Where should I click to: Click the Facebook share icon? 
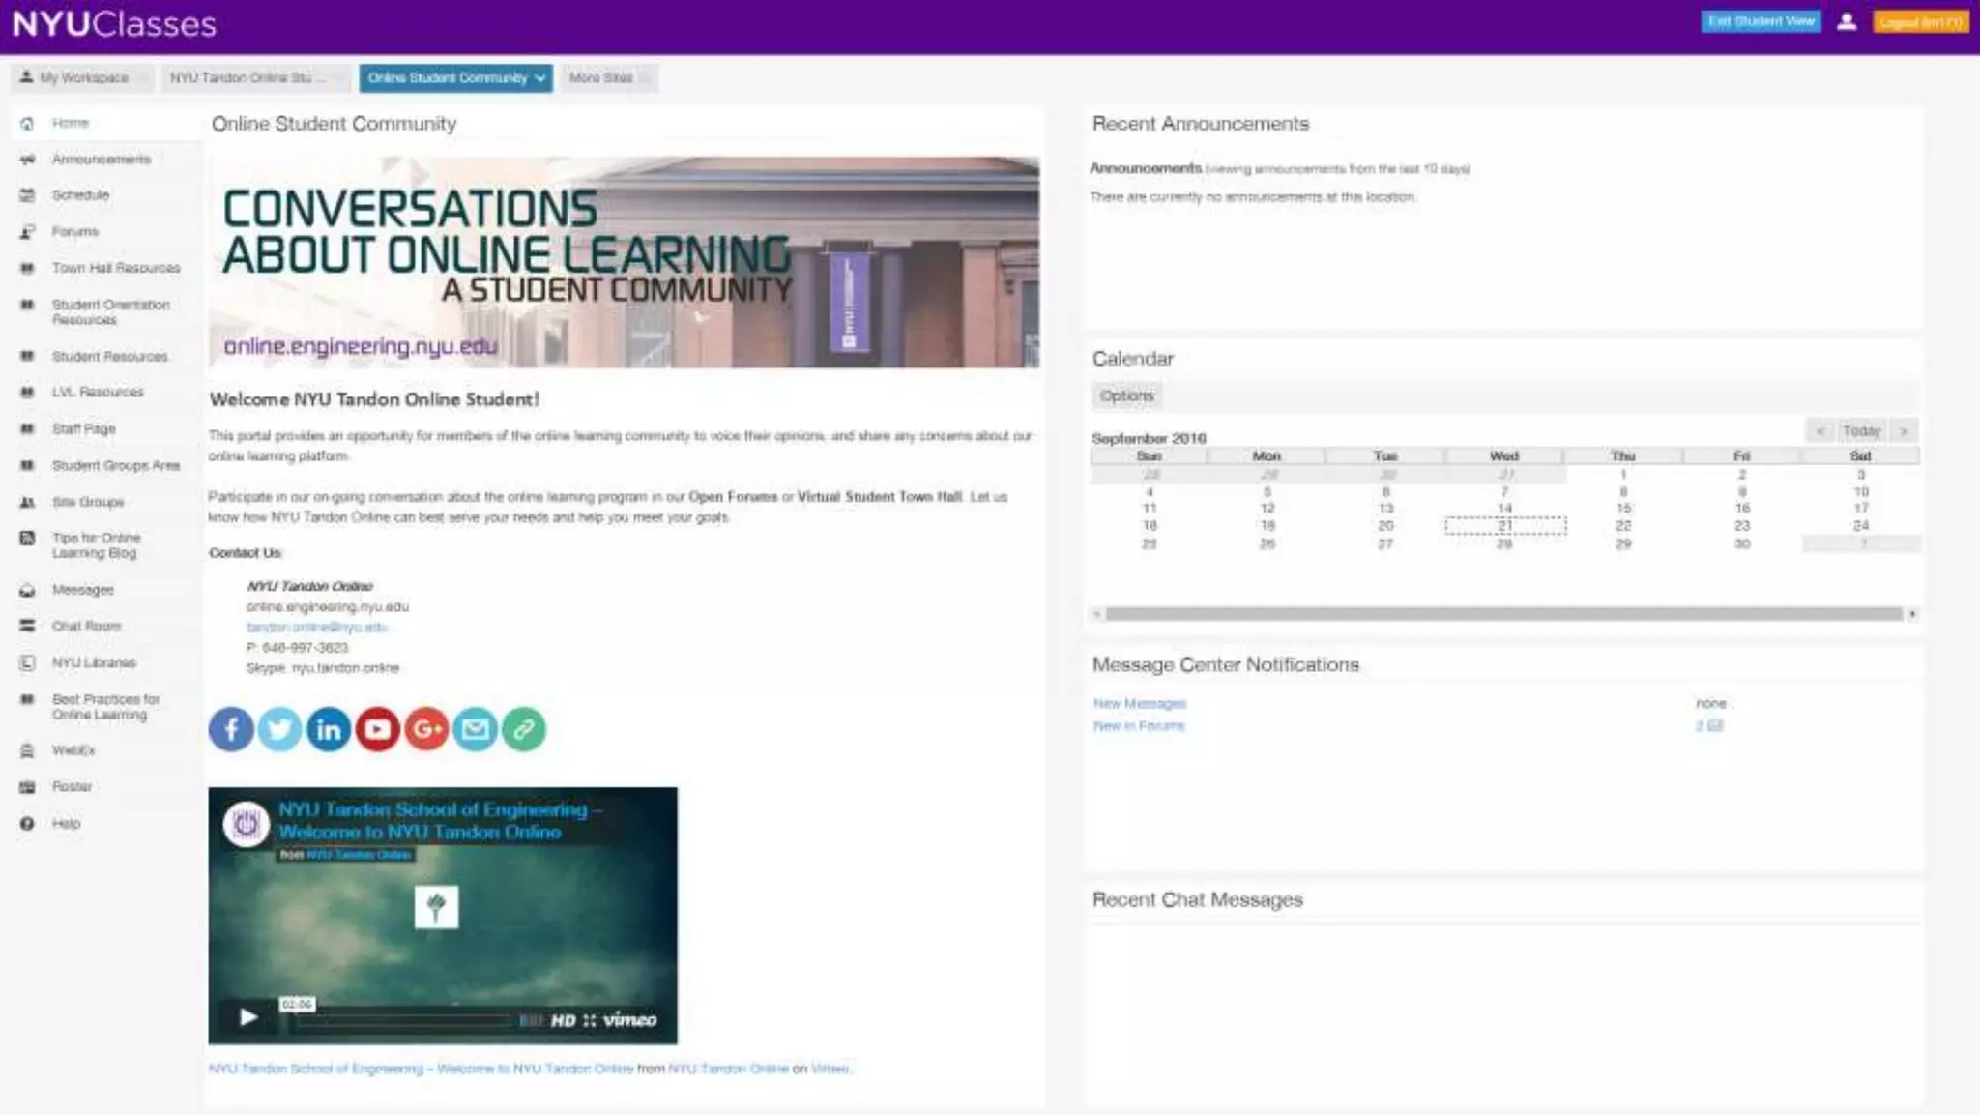(231, 729)
